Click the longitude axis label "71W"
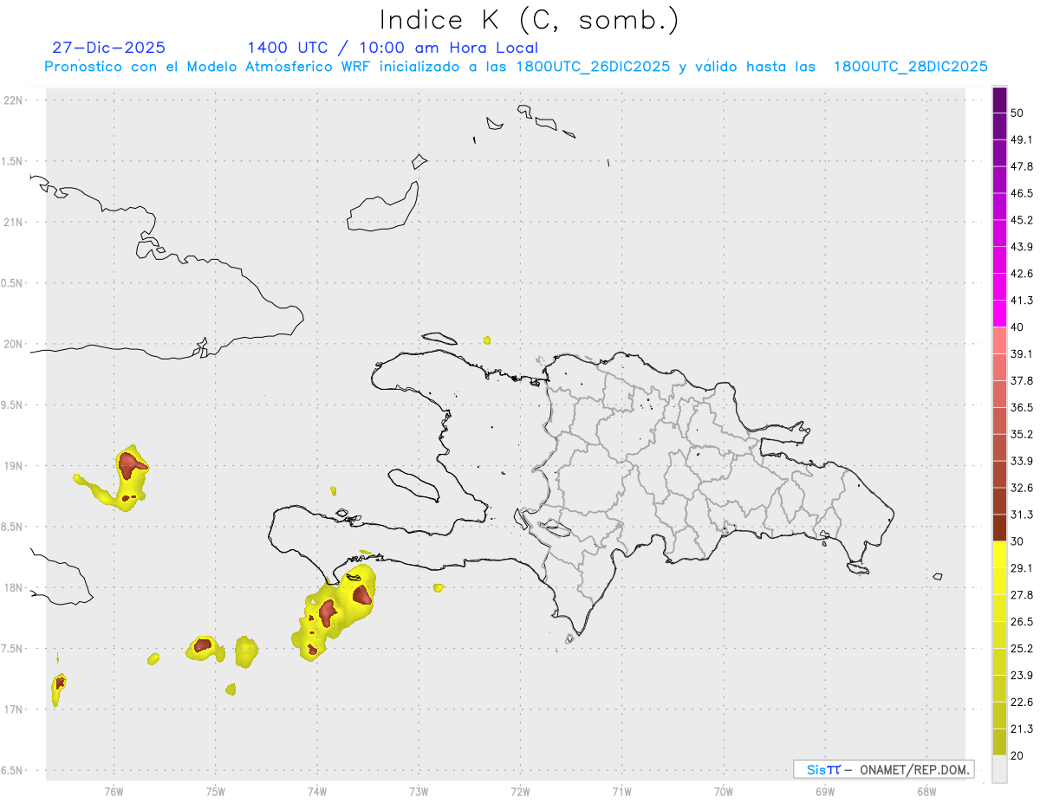1040x803 pixels. 621,792
